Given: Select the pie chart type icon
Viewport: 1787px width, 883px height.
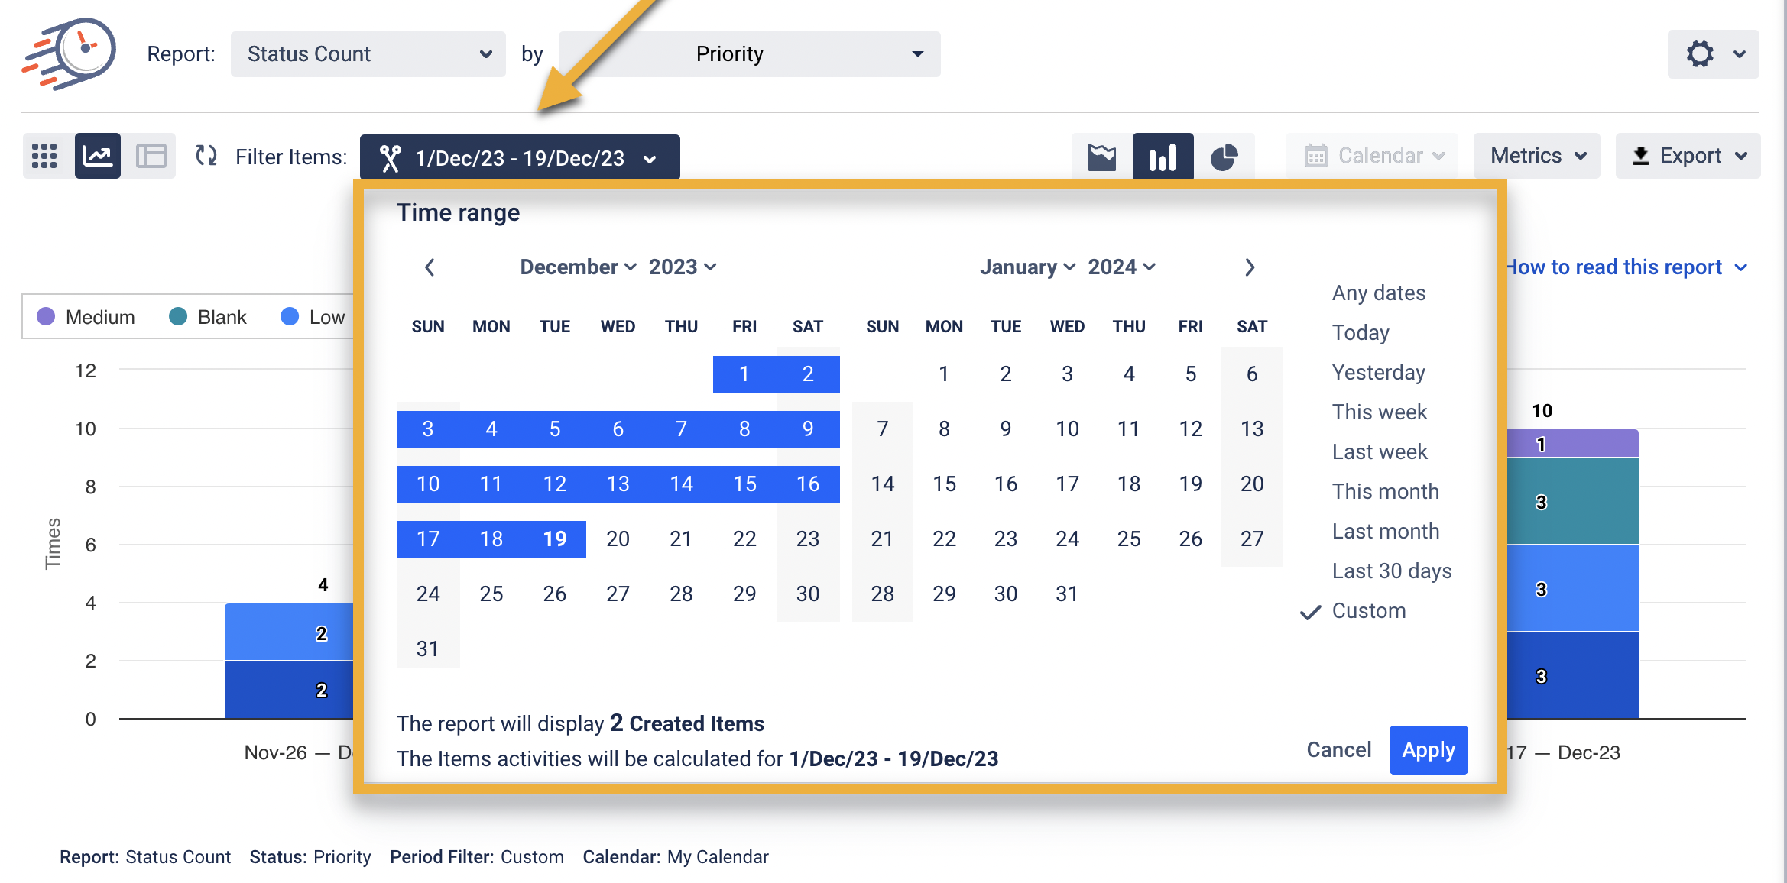Looking at the screenshot, I should click(1224, 157).
